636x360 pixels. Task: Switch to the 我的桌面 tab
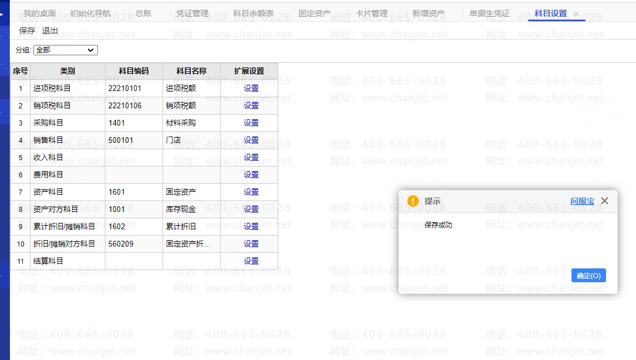[40, 13]
